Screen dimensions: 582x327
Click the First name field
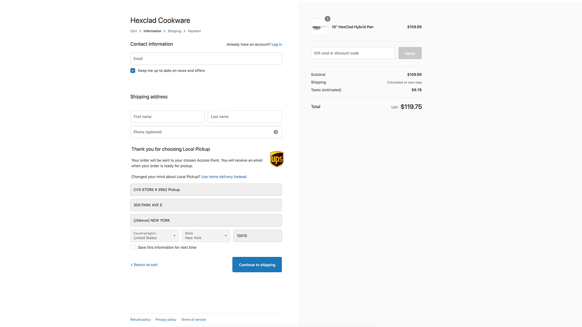point(167,117)
